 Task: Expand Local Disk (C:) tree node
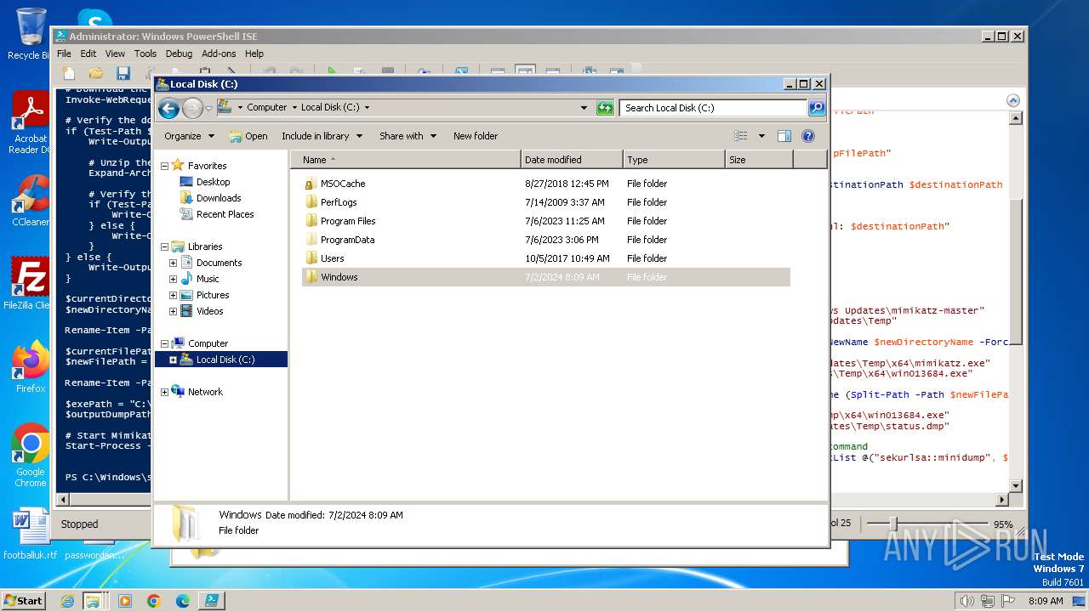[173, 360]
